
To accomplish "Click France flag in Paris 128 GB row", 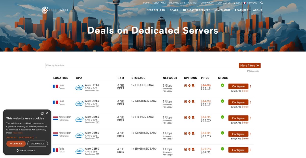I will 55,102.
